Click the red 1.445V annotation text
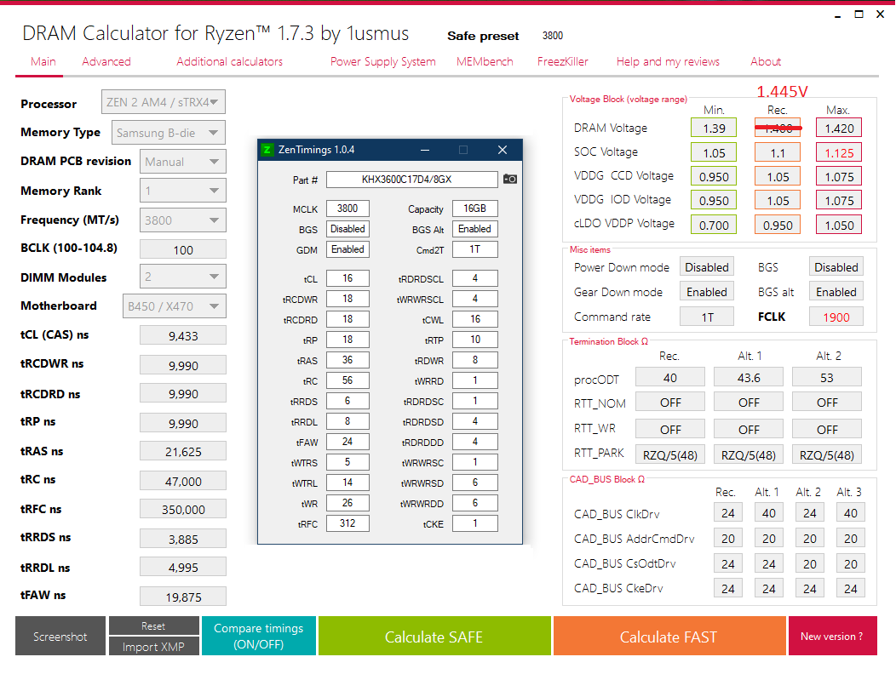The image size is (896, 674). 782,91
